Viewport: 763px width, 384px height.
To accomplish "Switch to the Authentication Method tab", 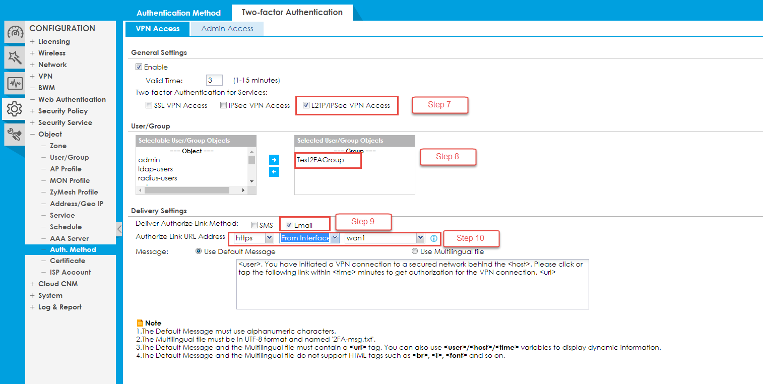I will coord(178,13).
